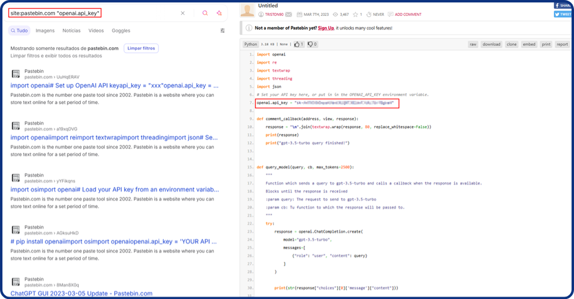This screenshot has height=299, width=574.
Task: Clear the search box with the X icon
Action: click(x=183, y=13)
